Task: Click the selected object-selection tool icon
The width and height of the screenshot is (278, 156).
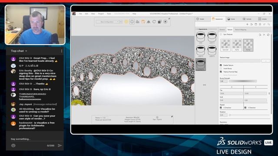Action: point(132,22)
